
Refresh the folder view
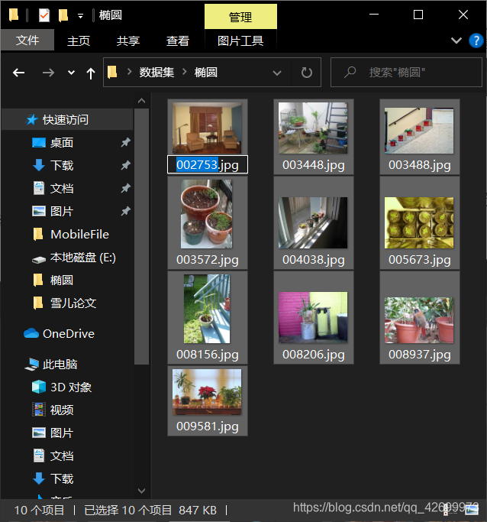point(306,73)
